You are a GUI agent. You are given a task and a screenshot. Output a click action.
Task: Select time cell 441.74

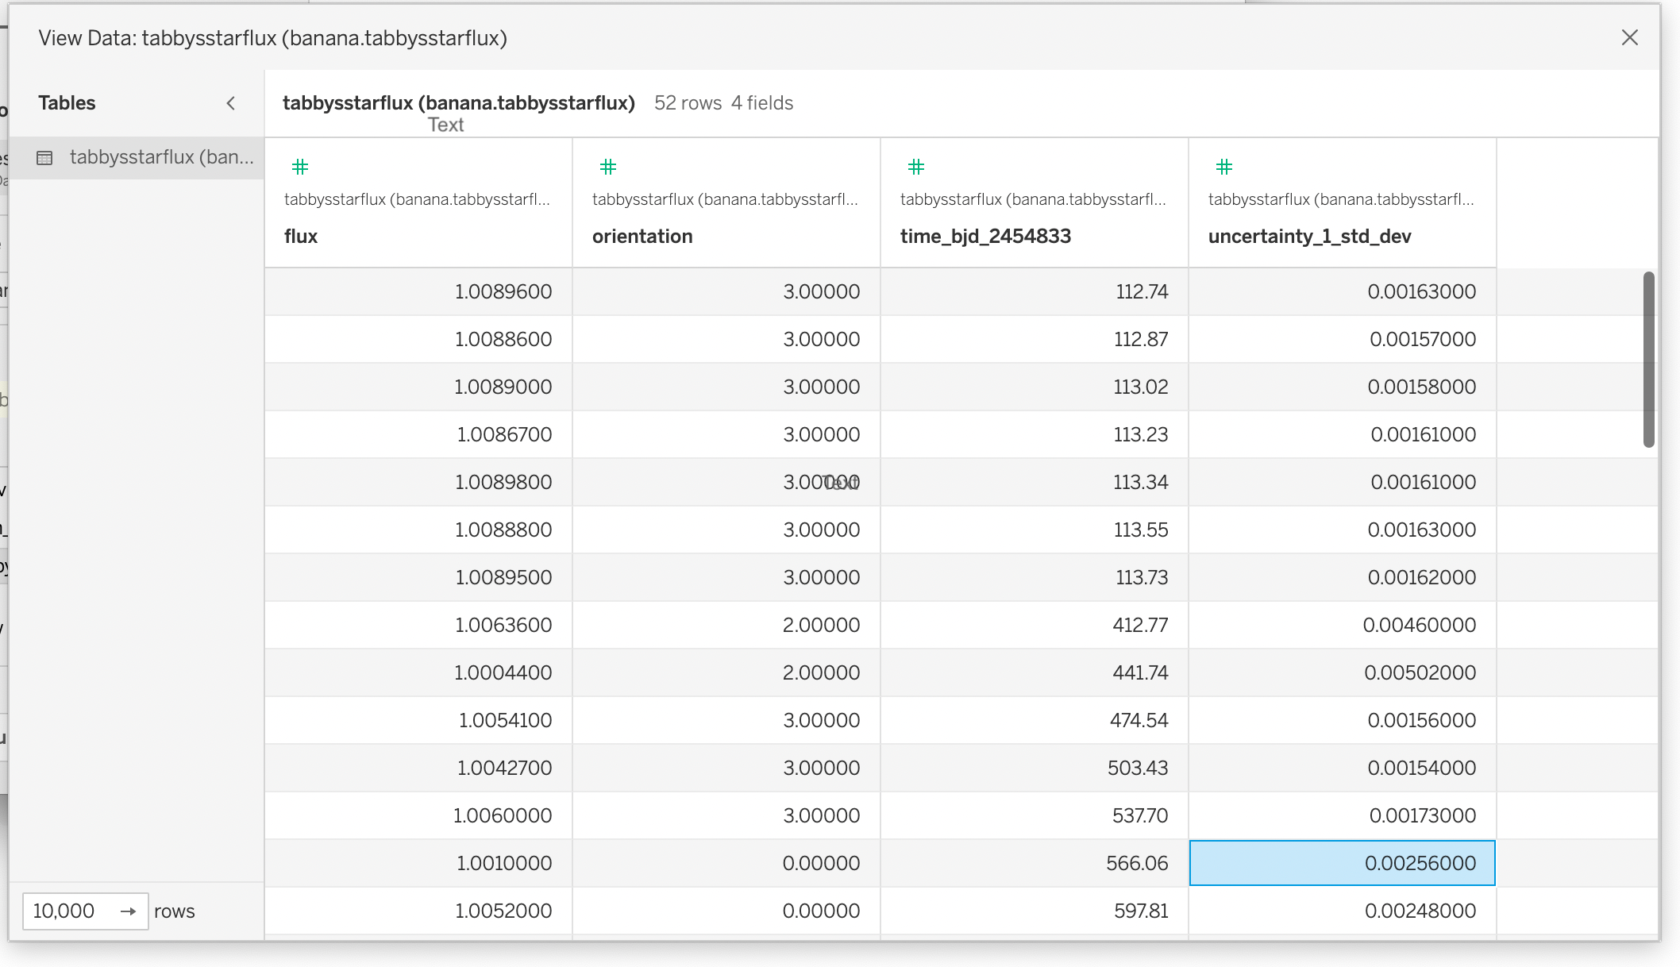click(1035, 673)
